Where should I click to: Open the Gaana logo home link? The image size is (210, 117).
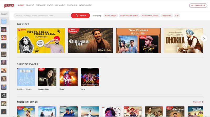click(9, 5)
